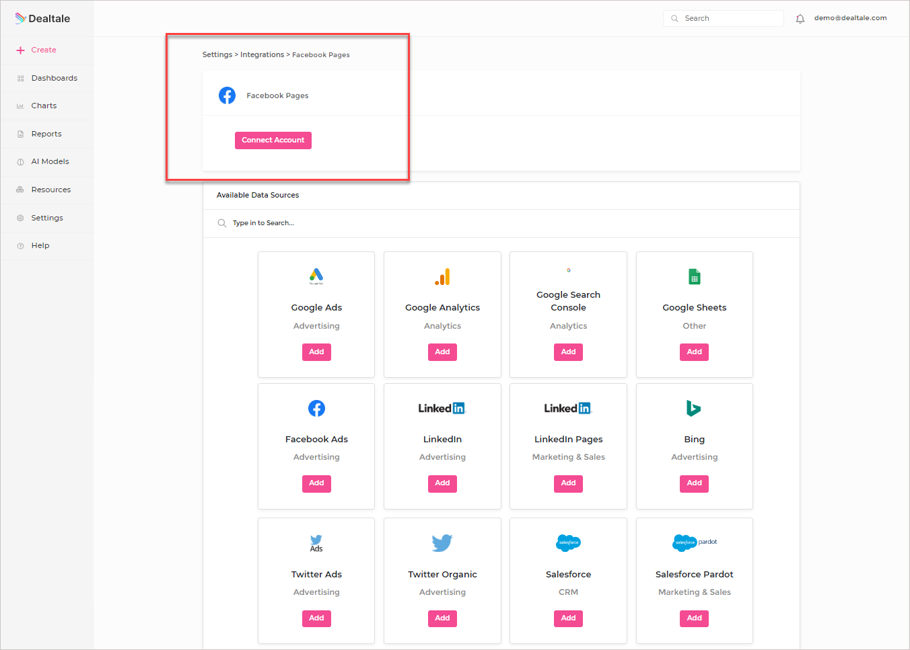910x650 pixels.
Task: Click the Facebook Ads logo
Action: 316,408
